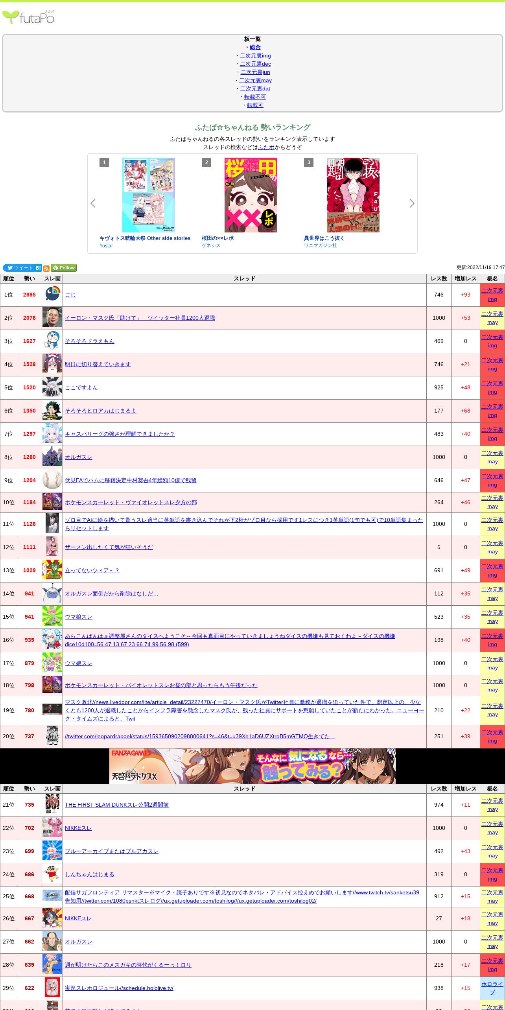
Task: Show next carousel items arrow
Action: click(412, 203)
